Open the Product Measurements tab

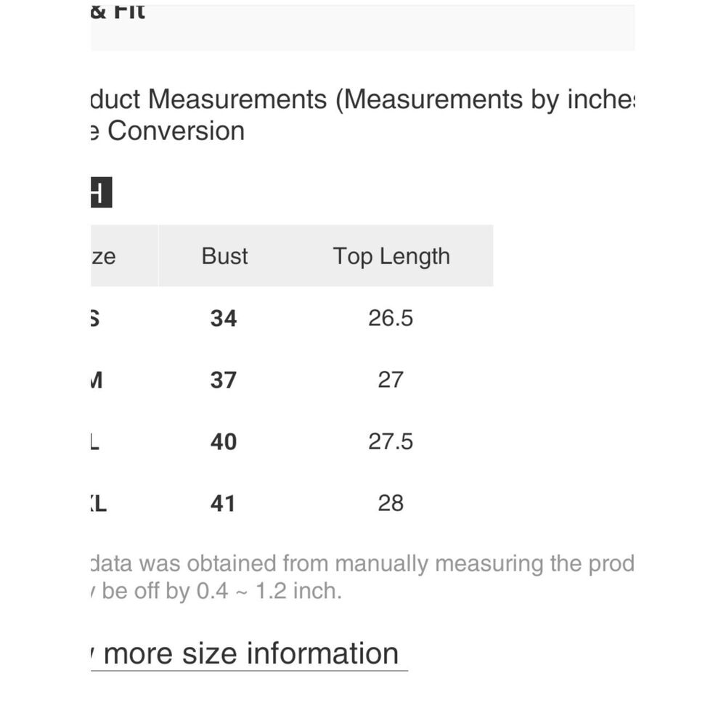[362, 99]
